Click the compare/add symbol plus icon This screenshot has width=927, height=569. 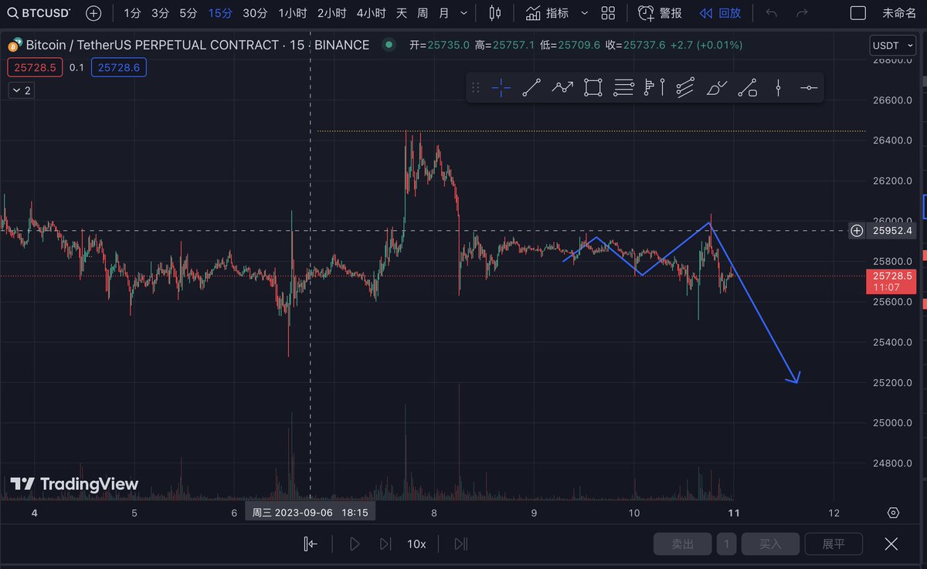93,13
